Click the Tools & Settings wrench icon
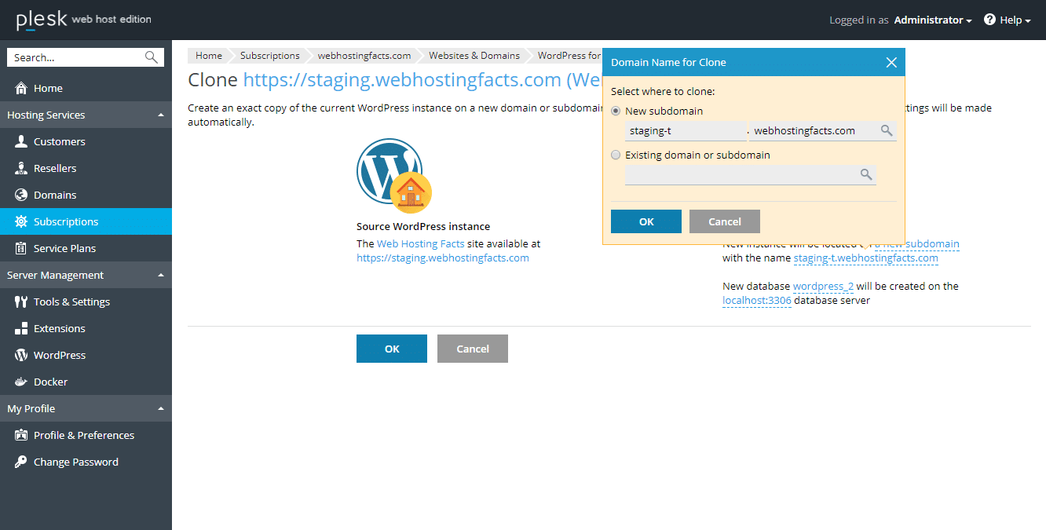 click(21, 302)
